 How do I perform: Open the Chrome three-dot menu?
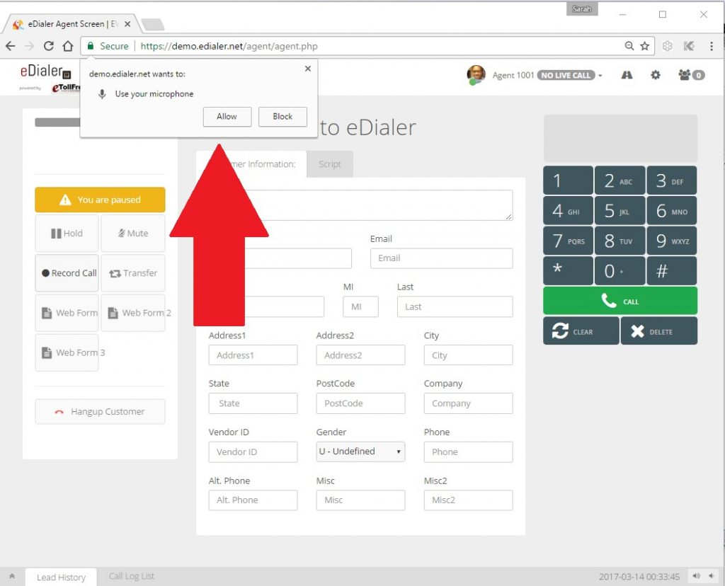[711, 46]
